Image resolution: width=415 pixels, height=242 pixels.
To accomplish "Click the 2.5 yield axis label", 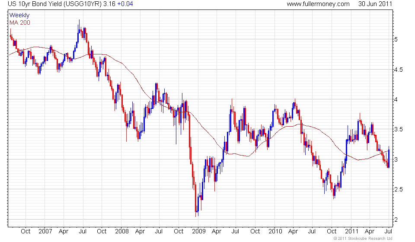I will point(398,190).
